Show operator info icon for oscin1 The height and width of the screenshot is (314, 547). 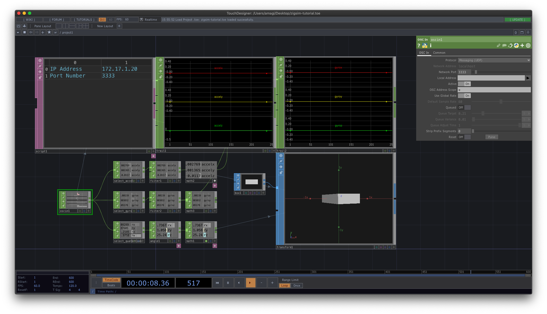tap(431, 46)
